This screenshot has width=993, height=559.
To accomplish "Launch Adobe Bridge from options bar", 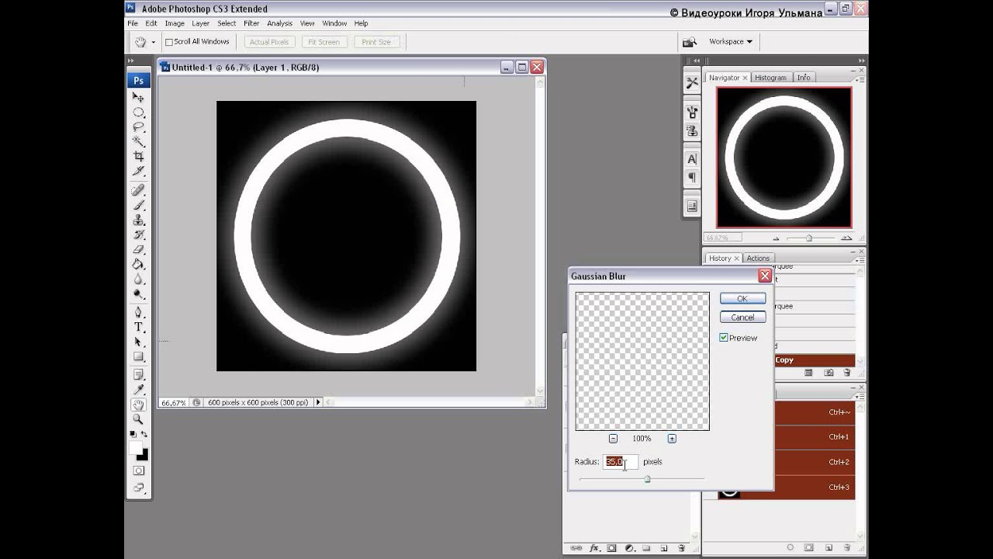I will (x=688, y=42).
